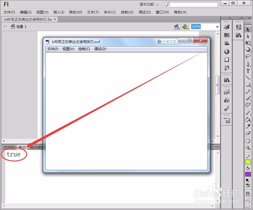Select the white arrow Subselection tool

coord(248,36)
